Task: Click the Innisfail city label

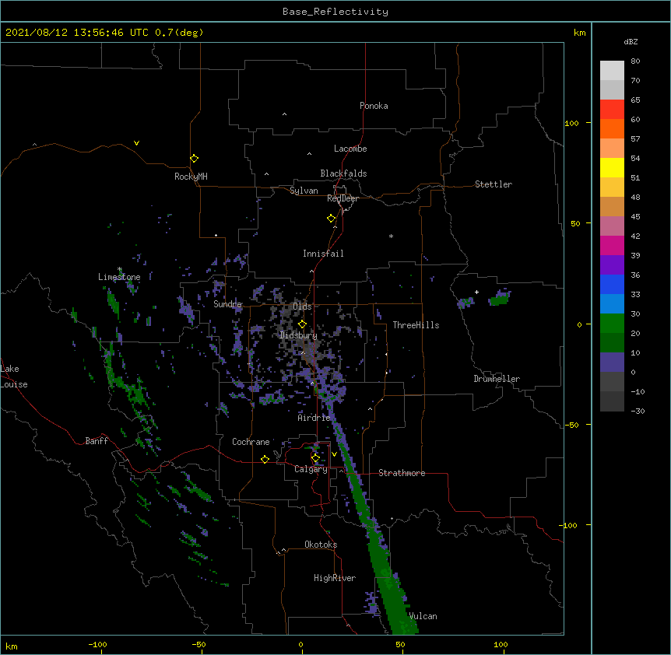Action: pyautogui.click(x=323, y=254)
